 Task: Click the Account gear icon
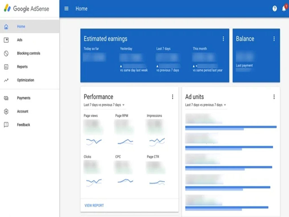pos(6,111)
